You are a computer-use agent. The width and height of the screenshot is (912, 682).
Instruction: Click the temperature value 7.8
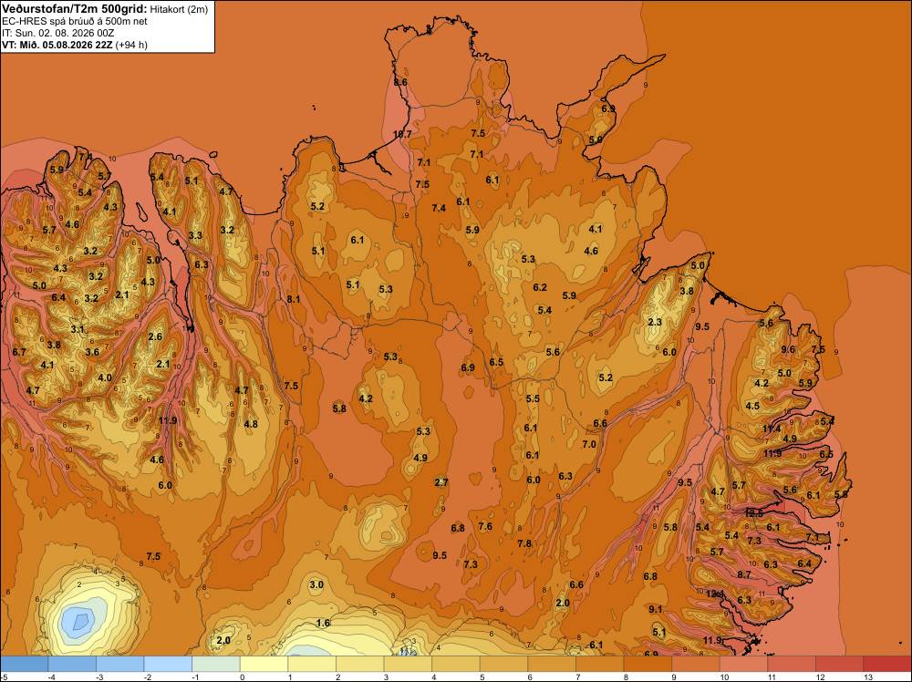pyautogui.click(x=524, y=543)
